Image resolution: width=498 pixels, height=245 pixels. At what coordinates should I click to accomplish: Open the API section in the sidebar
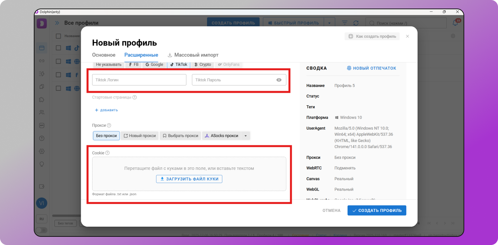coord(42,125)
